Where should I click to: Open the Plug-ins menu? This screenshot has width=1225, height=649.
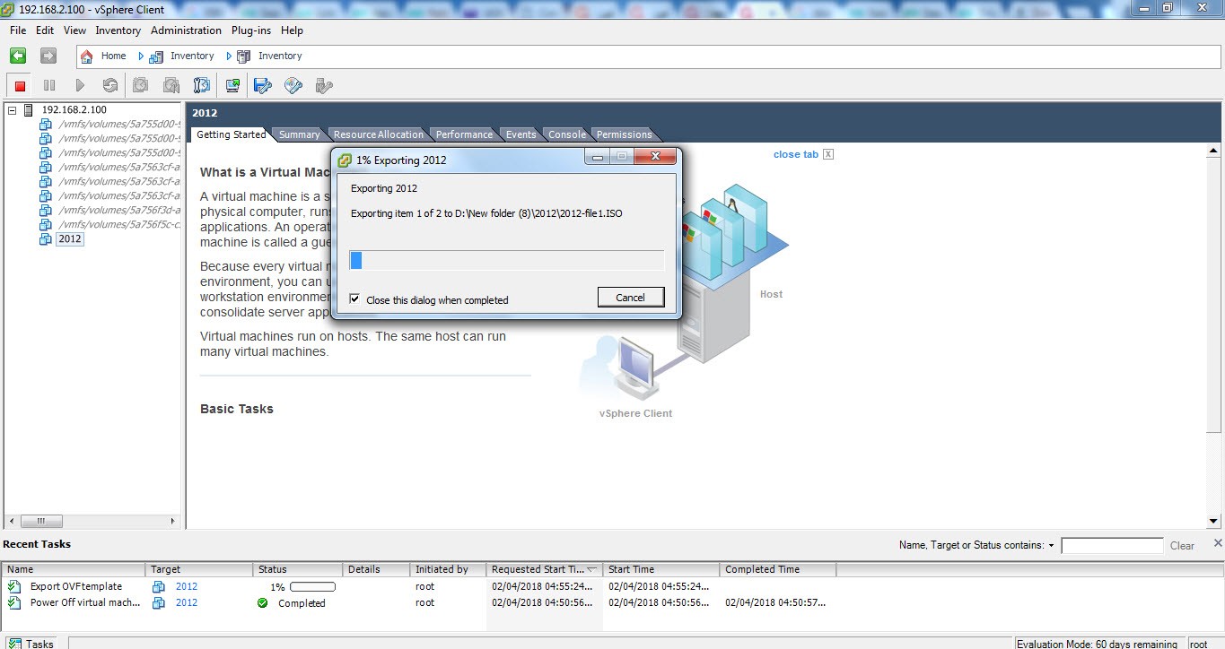pyautogui.click(x=250, y=30)
